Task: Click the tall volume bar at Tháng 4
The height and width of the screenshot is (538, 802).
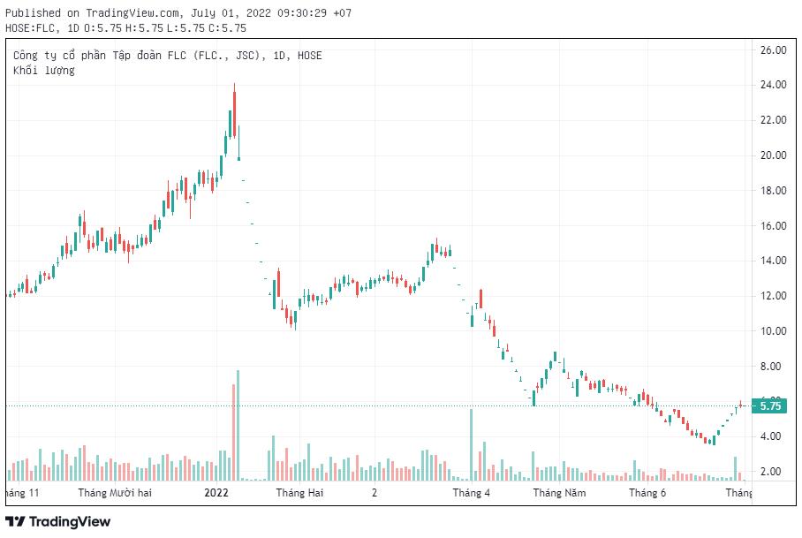Action: tap(472, 444)
